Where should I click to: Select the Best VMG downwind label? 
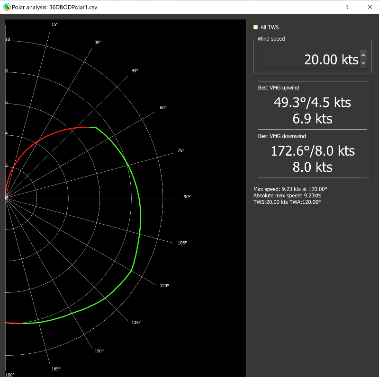coord(282,136)
